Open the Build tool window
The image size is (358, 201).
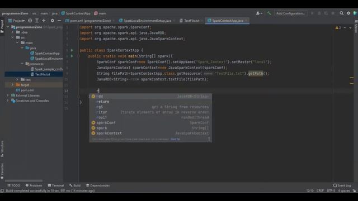74,185
